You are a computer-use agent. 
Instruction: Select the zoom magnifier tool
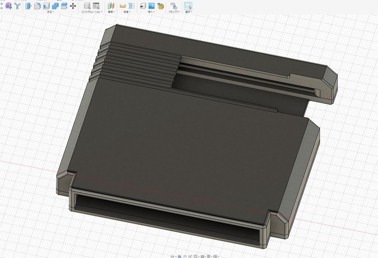click(190, 256)
